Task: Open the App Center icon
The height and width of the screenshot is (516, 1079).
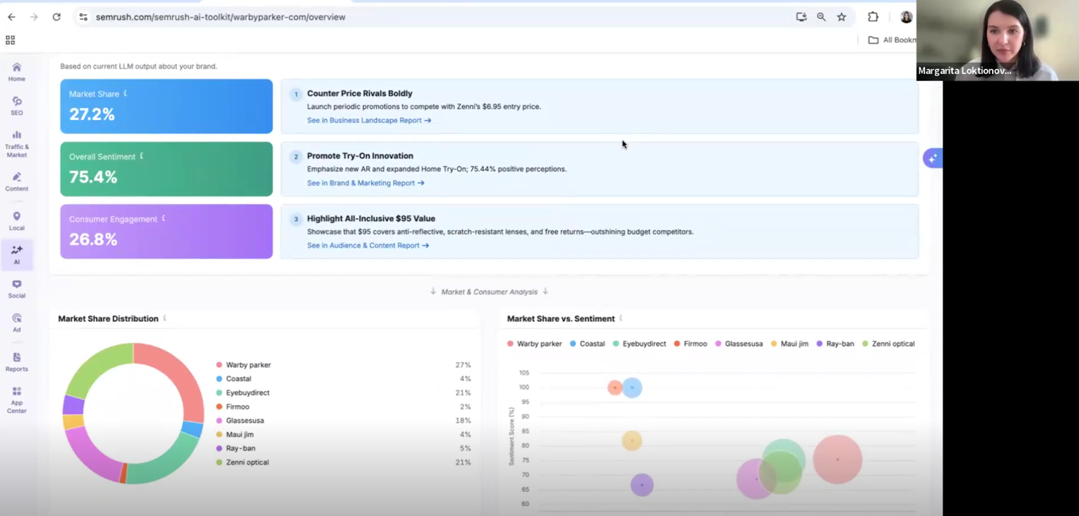Action: [x=17, y=399]
